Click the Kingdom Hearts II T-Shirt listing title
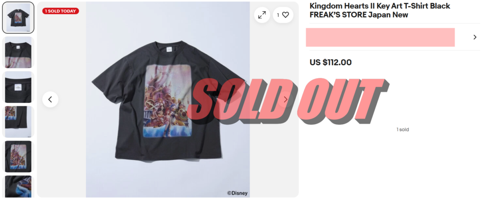483x198 pixels. pyautogui.click(x=380, y=10)
